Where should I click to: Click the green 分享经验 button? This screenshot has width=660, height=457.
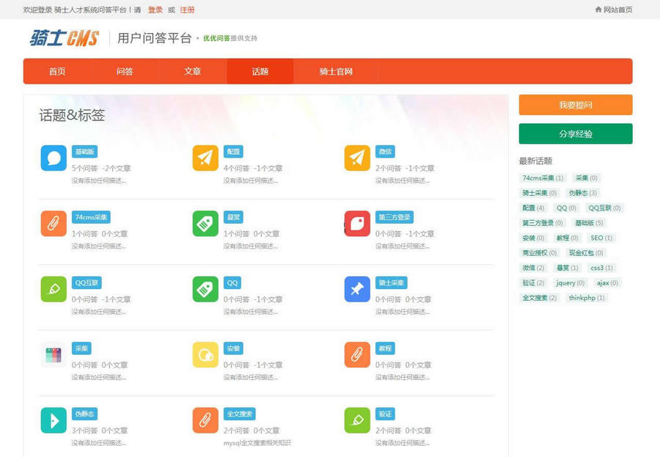click(575, 134)
